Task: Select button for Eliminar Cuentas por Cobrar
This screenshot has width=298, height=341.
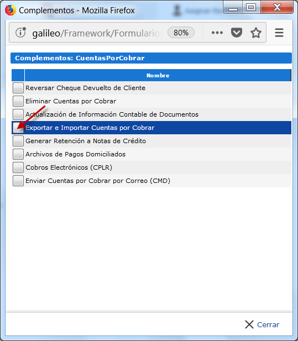Action: [x=18, y=101]
